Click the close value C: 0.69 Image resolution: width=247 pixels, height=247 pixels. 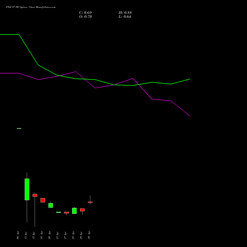pyautogui.click(x=85, y=13)
